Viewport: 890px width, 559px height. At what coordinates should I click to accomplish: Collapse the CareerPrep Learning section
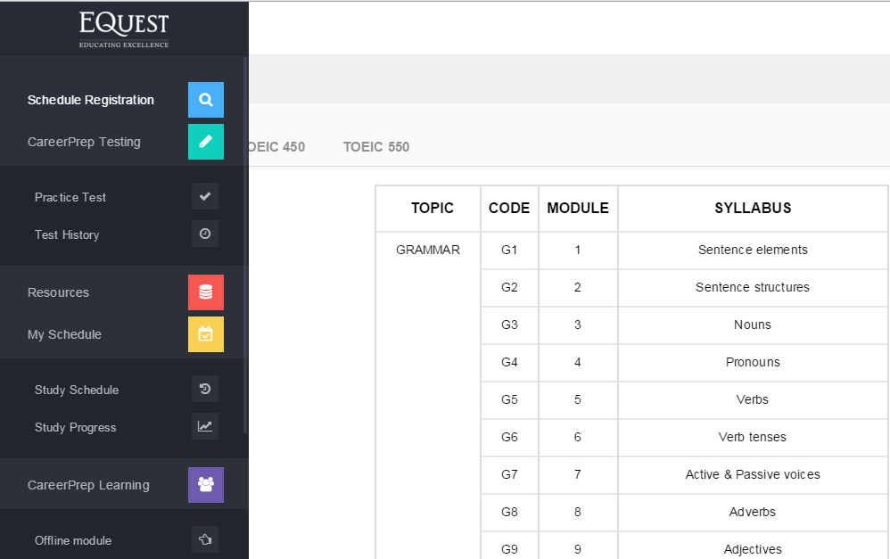coord(88,485)
